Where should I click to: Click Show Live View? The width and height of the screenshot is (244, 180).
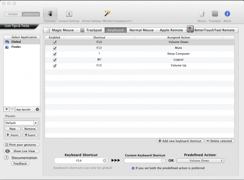point(21,151)
